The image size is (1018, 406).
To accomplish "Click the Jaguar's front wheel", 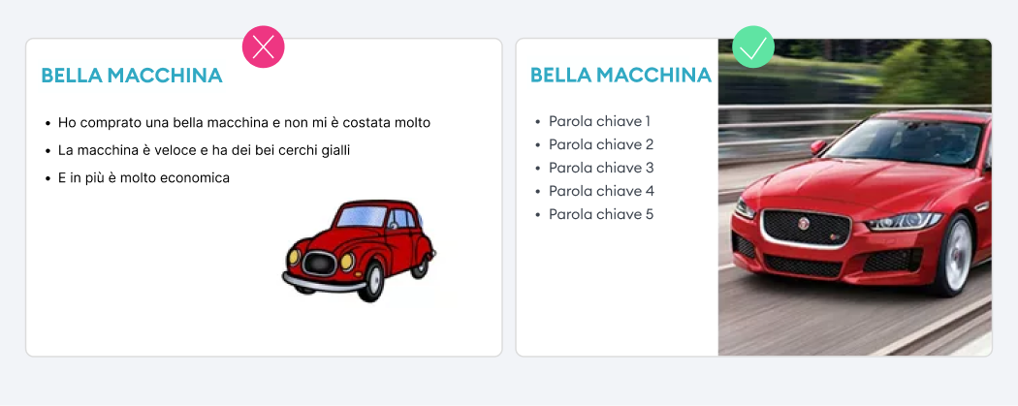I will [960, 254].
